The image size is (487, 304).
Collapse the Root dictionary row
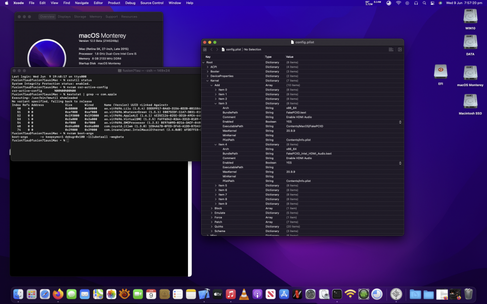(x=204, y=62)
